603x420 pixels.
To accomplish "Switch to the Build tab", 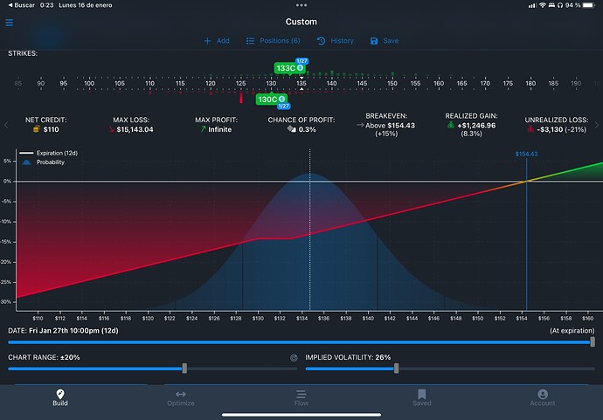I will 60,397.
